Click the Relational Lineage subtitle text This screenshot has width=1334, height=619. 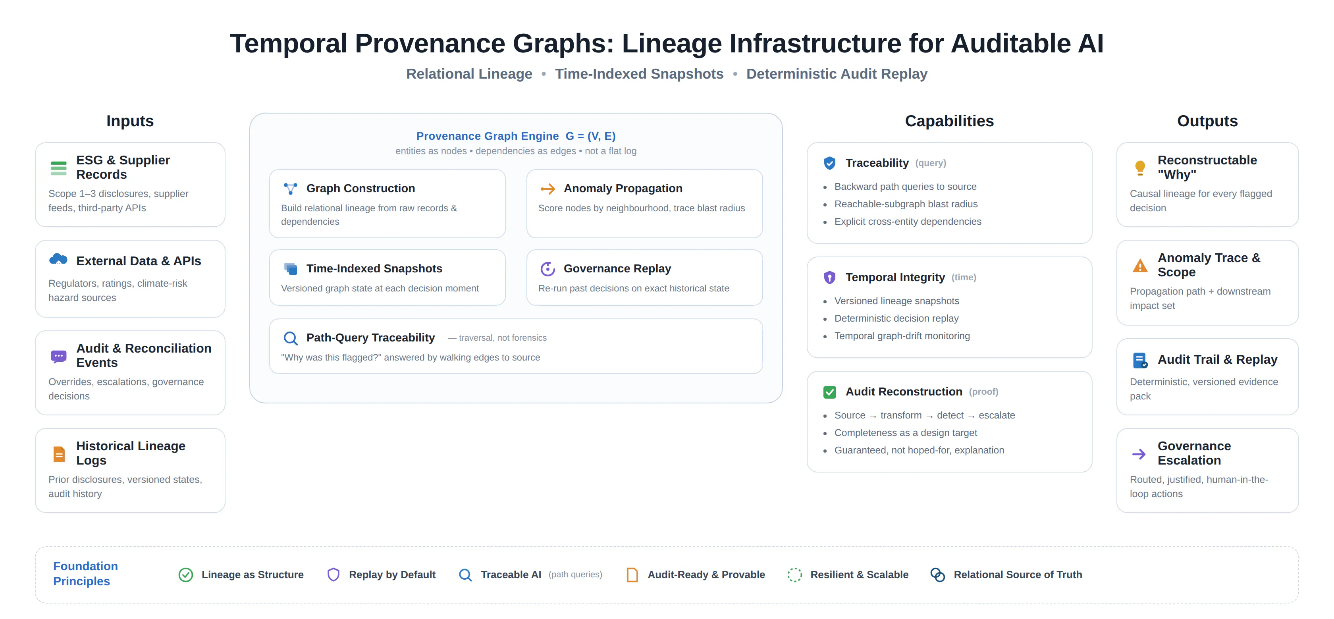coord(469,74)
